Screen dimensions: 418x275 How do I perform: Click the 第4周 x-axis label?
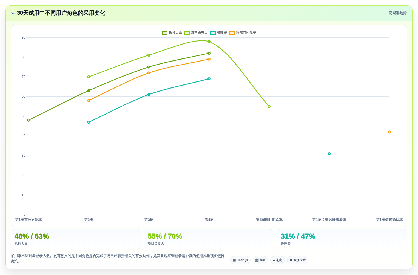pos(209,220)
